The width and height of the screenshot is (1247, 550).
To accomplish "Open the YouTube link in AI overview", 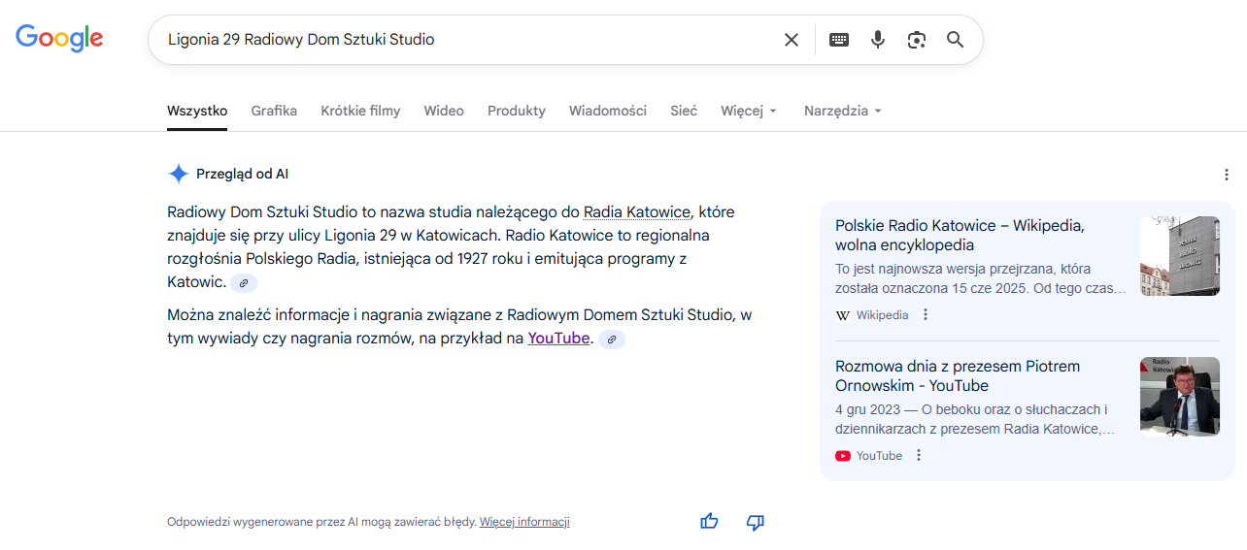I will click(558, 339).
